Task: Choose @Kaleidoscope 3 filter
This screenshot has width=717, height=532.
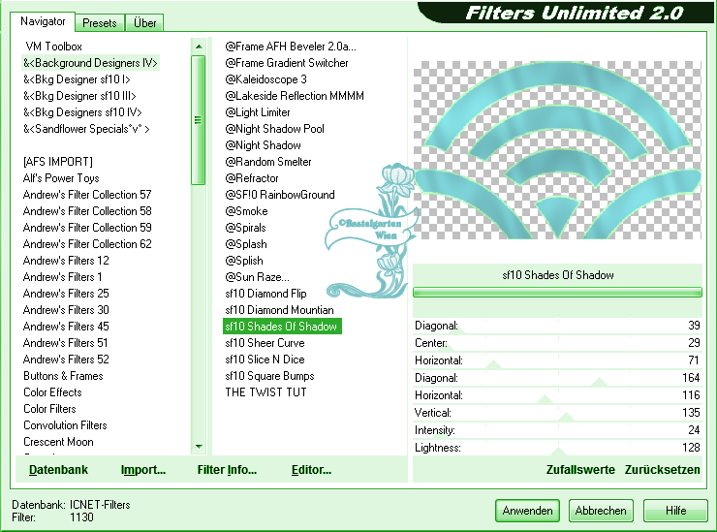Action: point(265,79)
